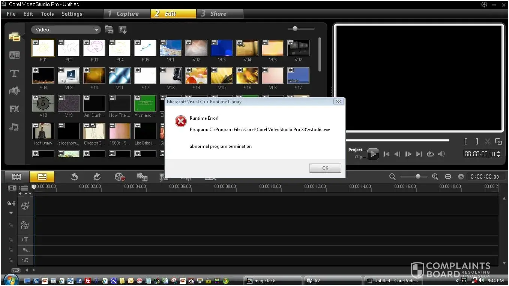Switch to Storyboard view
This screenshot has height=286, width=509.
(x=17, y=177)
